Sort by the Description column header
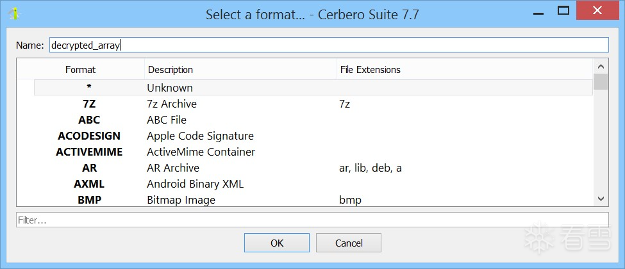 tap(240, 69)
